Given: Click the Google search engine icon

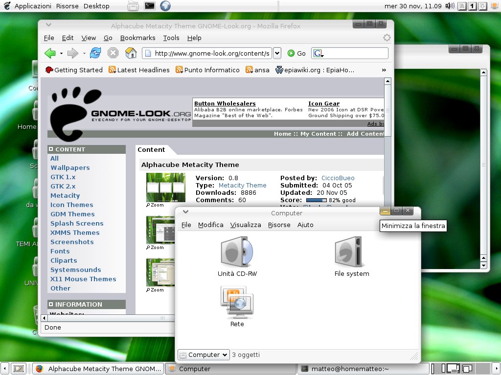Looking at the screenshot, I should tap(318, 53).
